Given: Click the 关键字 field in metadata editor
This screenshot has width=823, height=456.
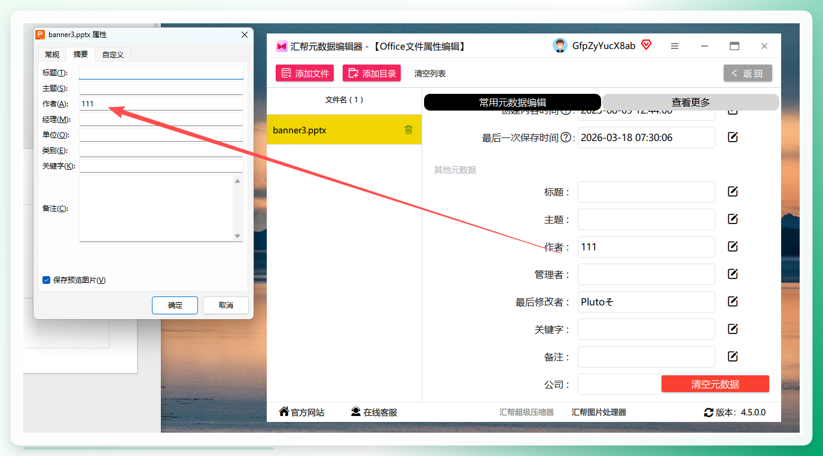Looking at the screenshot, I should pyautogui.click(x=647, y=329).
